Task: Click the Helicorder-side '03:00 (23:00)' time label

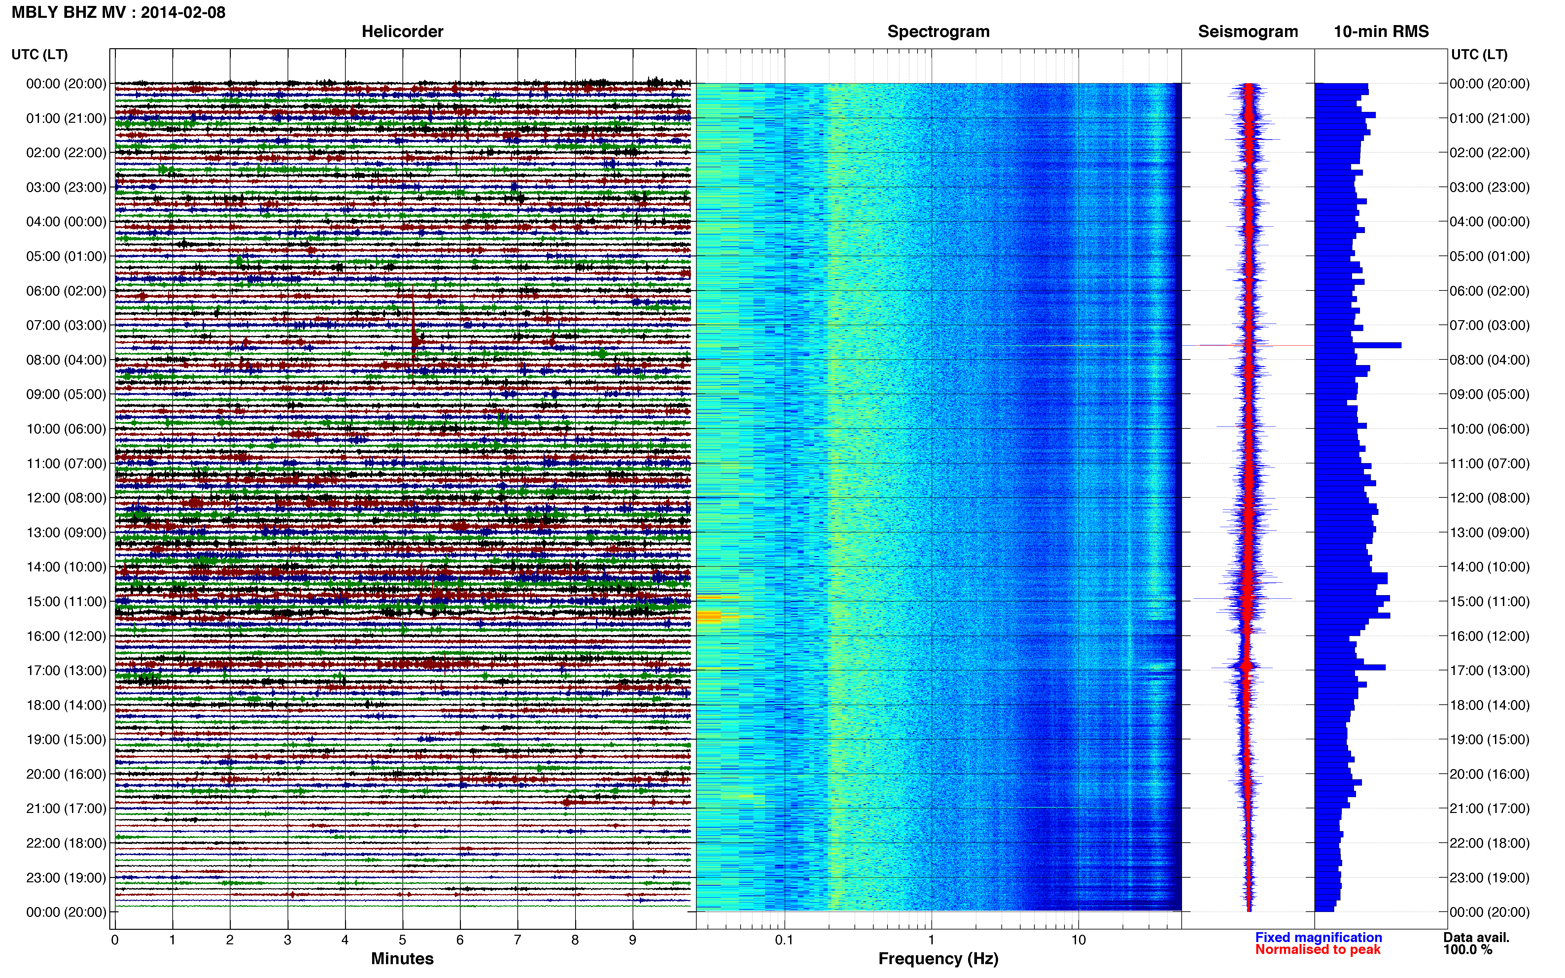Action: click(66, 187)
